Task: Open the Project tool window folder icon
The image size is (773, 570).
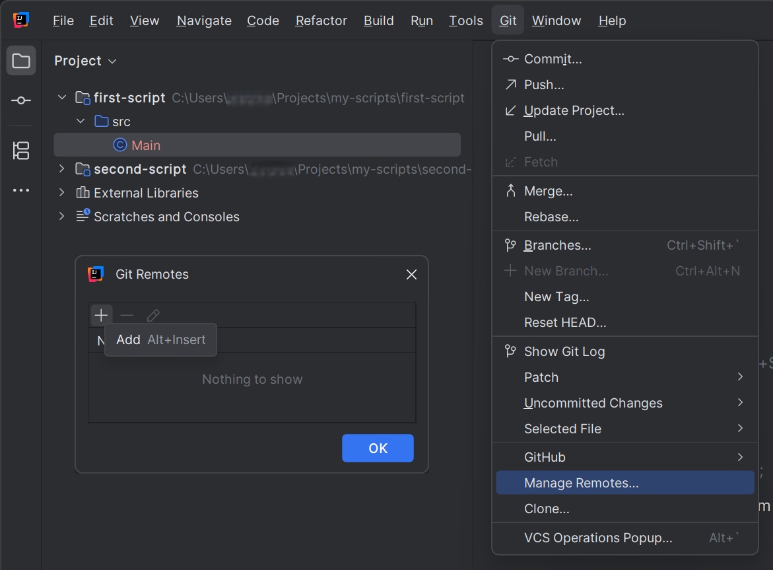Action: [x=20, y=61]
